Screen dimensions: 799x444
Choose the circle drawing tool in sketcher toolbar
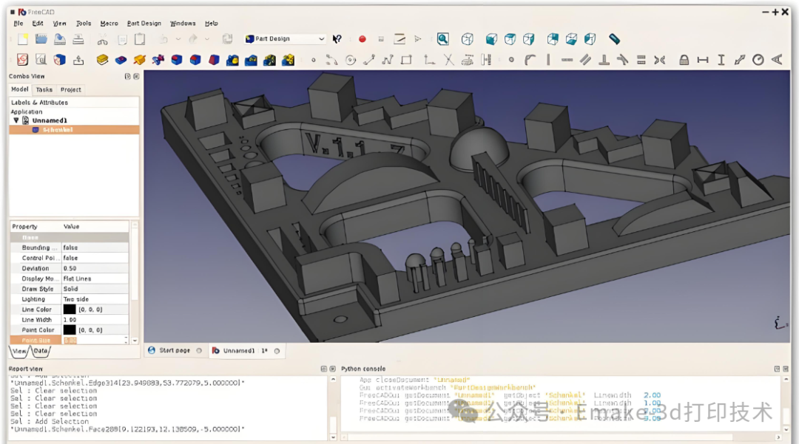point(351,60)
